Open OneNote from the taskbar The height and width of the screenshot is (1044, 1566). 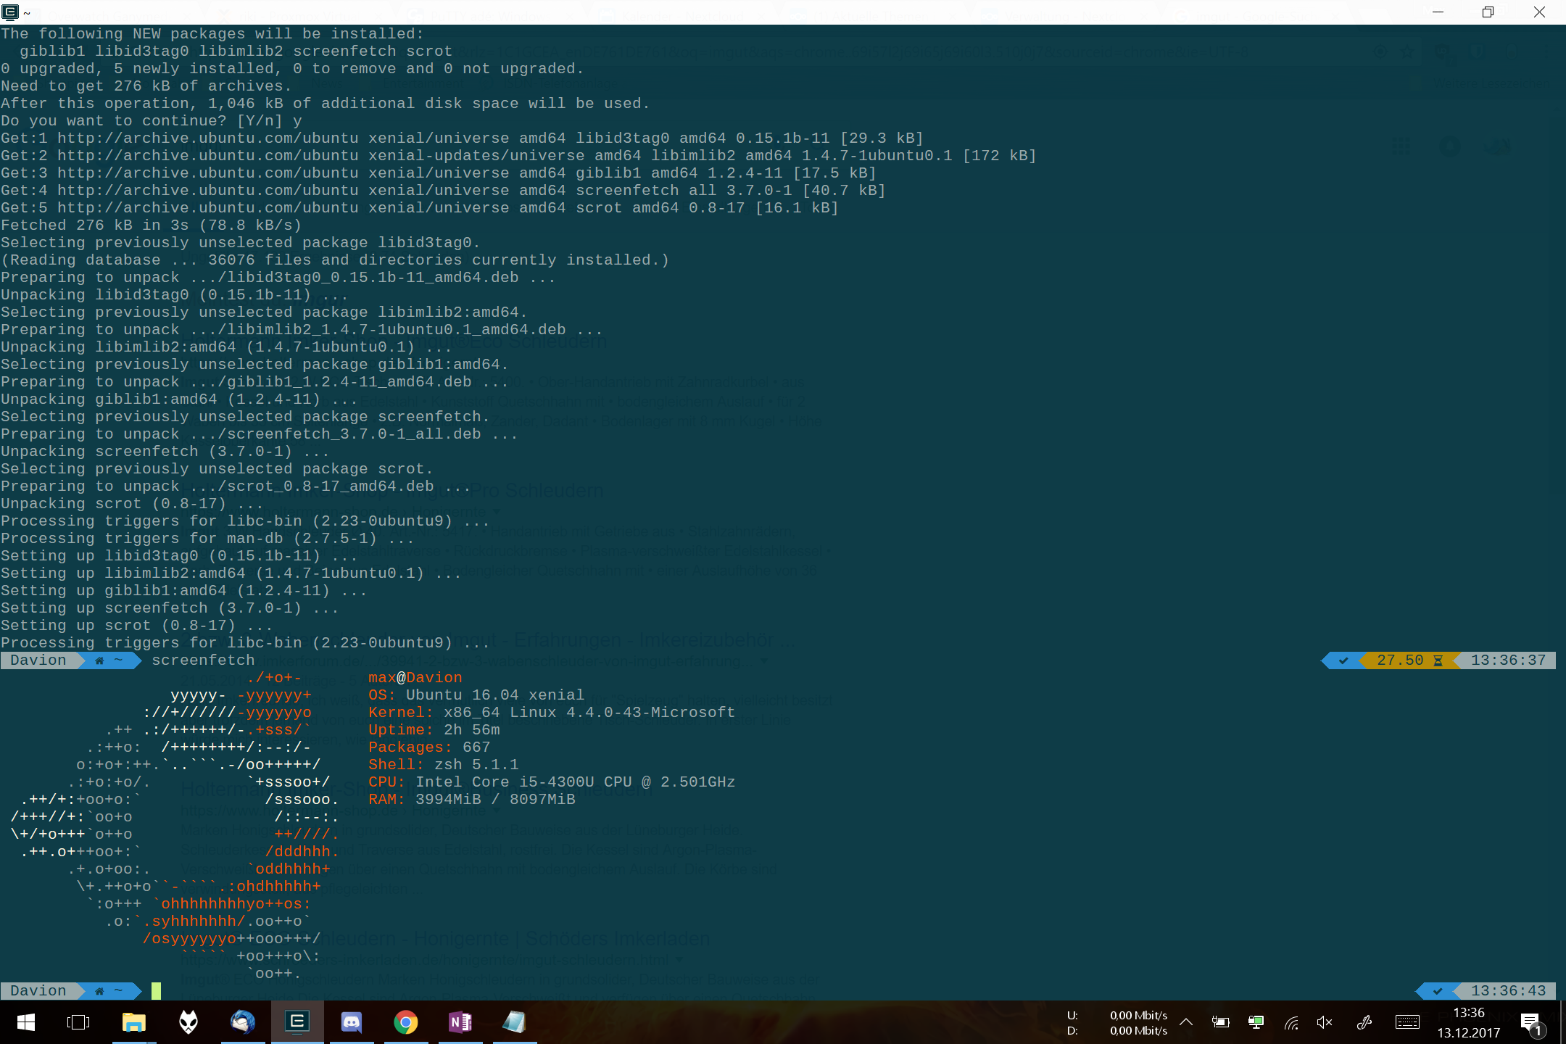460,1022
